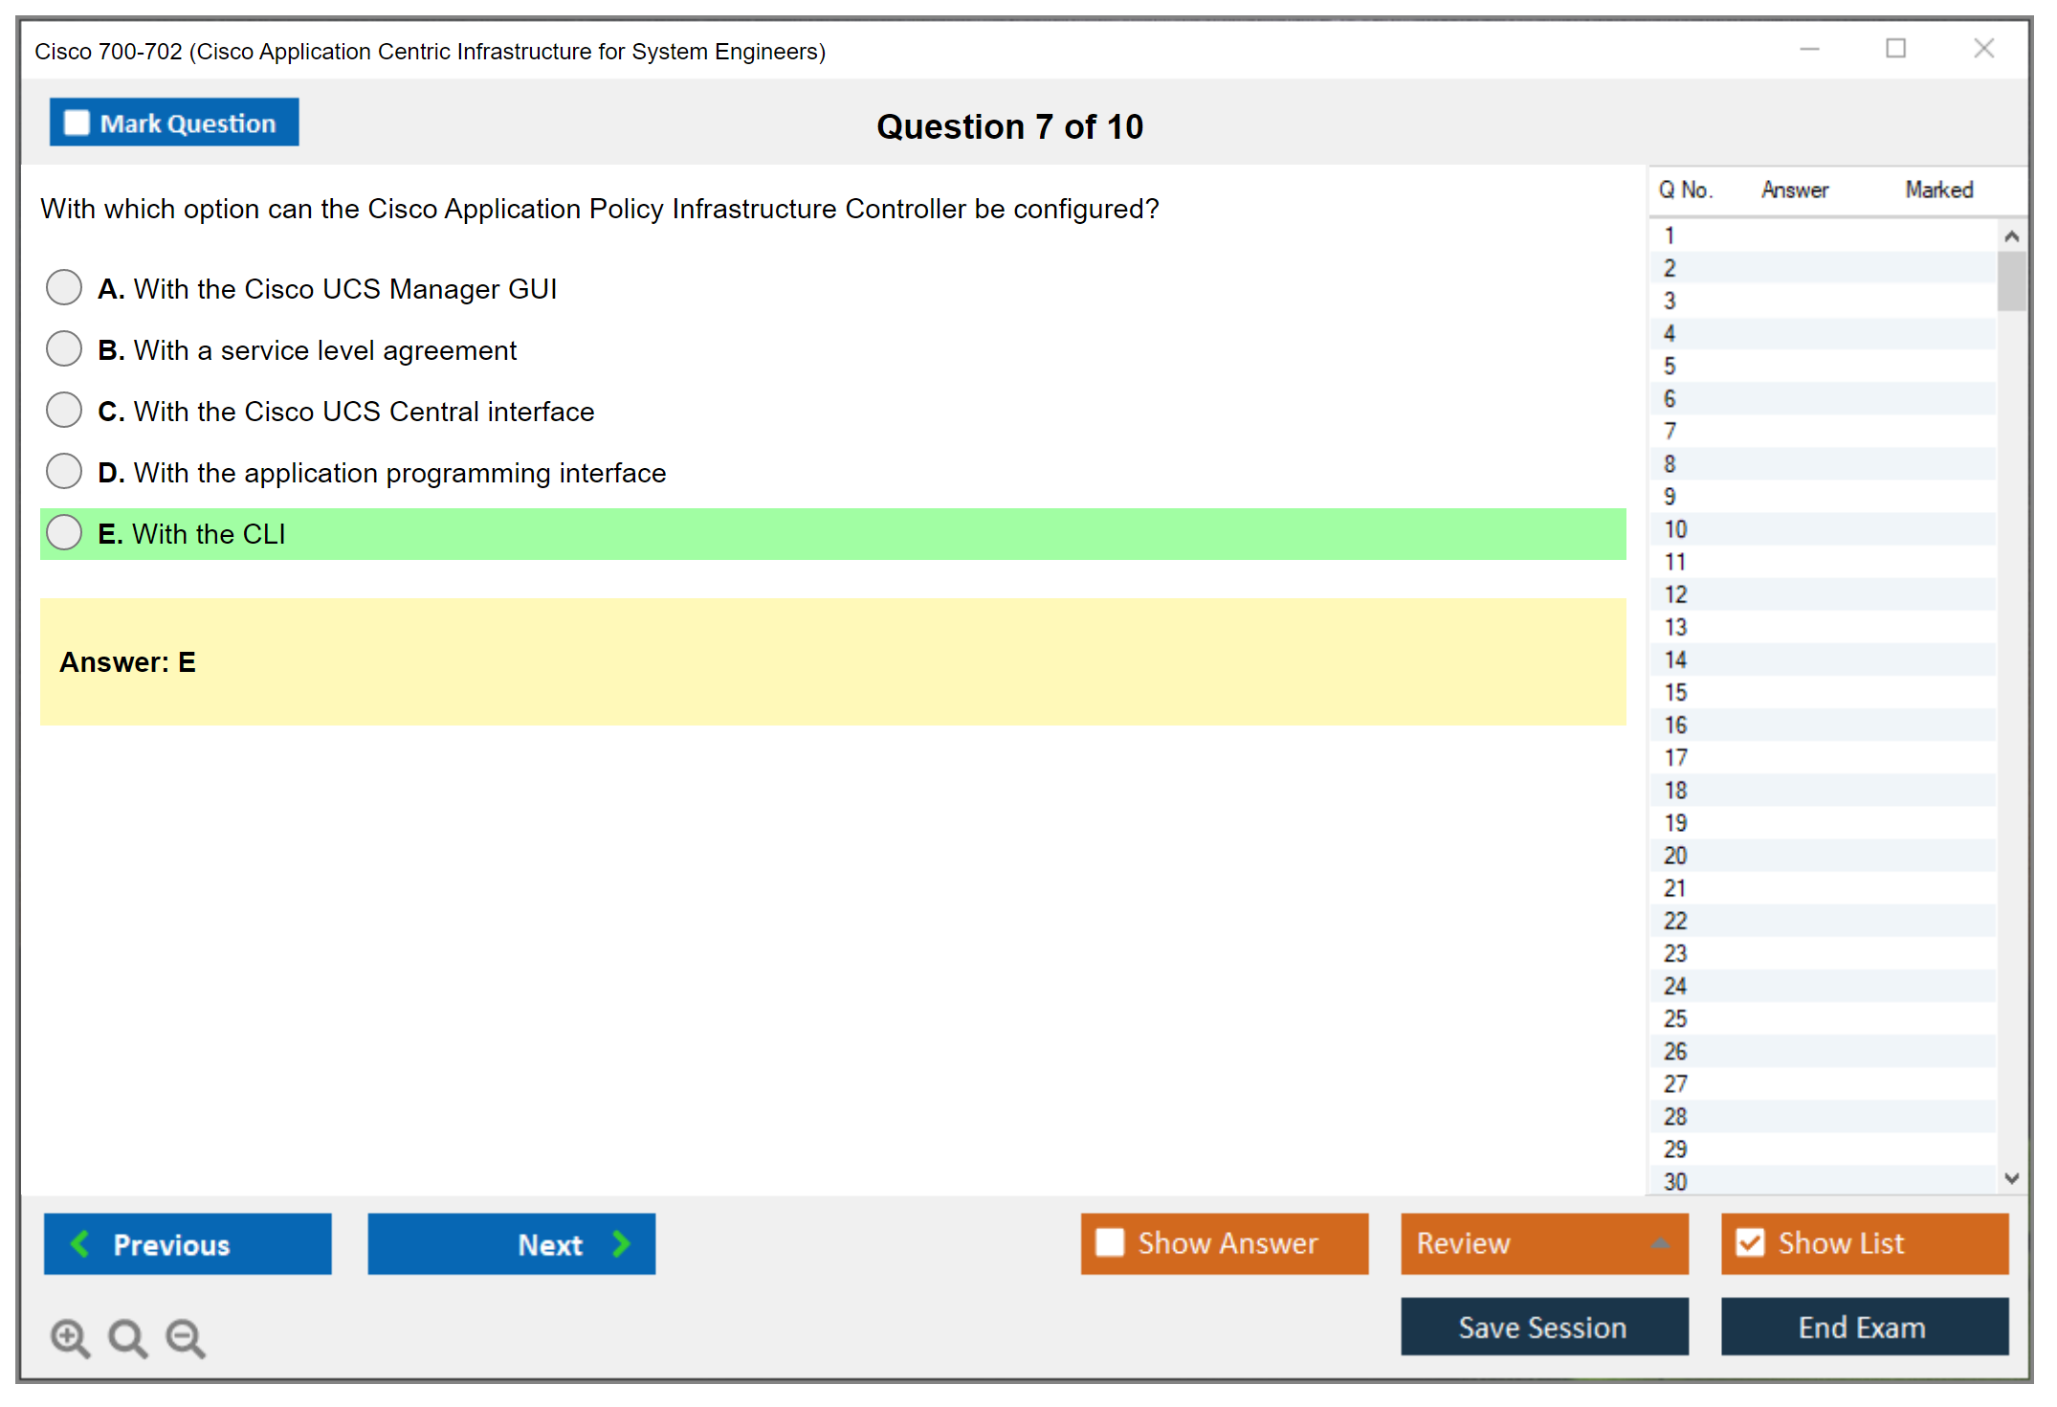The height and width of the screenshot is (1407, 2057).
Task: Click the maximize window icon
Action: [x=1895, y=49]
